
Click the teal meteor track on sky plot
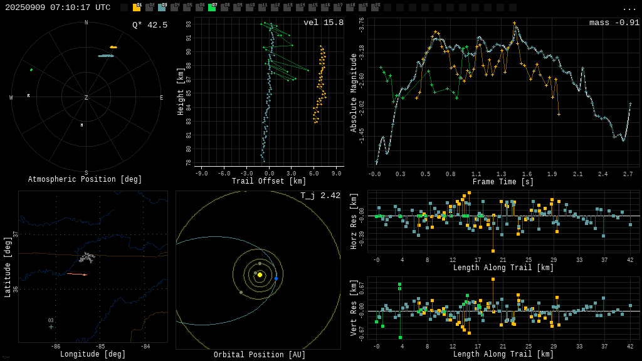point(106,56)
